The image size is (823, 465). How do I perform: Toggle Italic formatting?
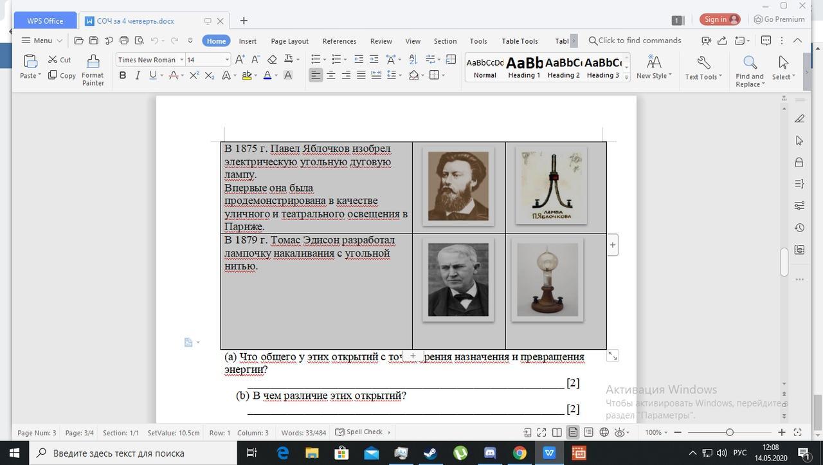pyautogui.click(x=137, y=75)
